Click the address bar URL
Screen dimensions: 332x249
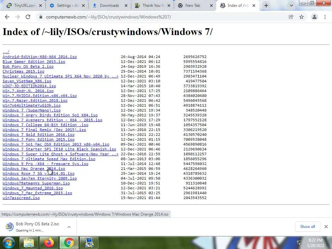click(109, 17)
